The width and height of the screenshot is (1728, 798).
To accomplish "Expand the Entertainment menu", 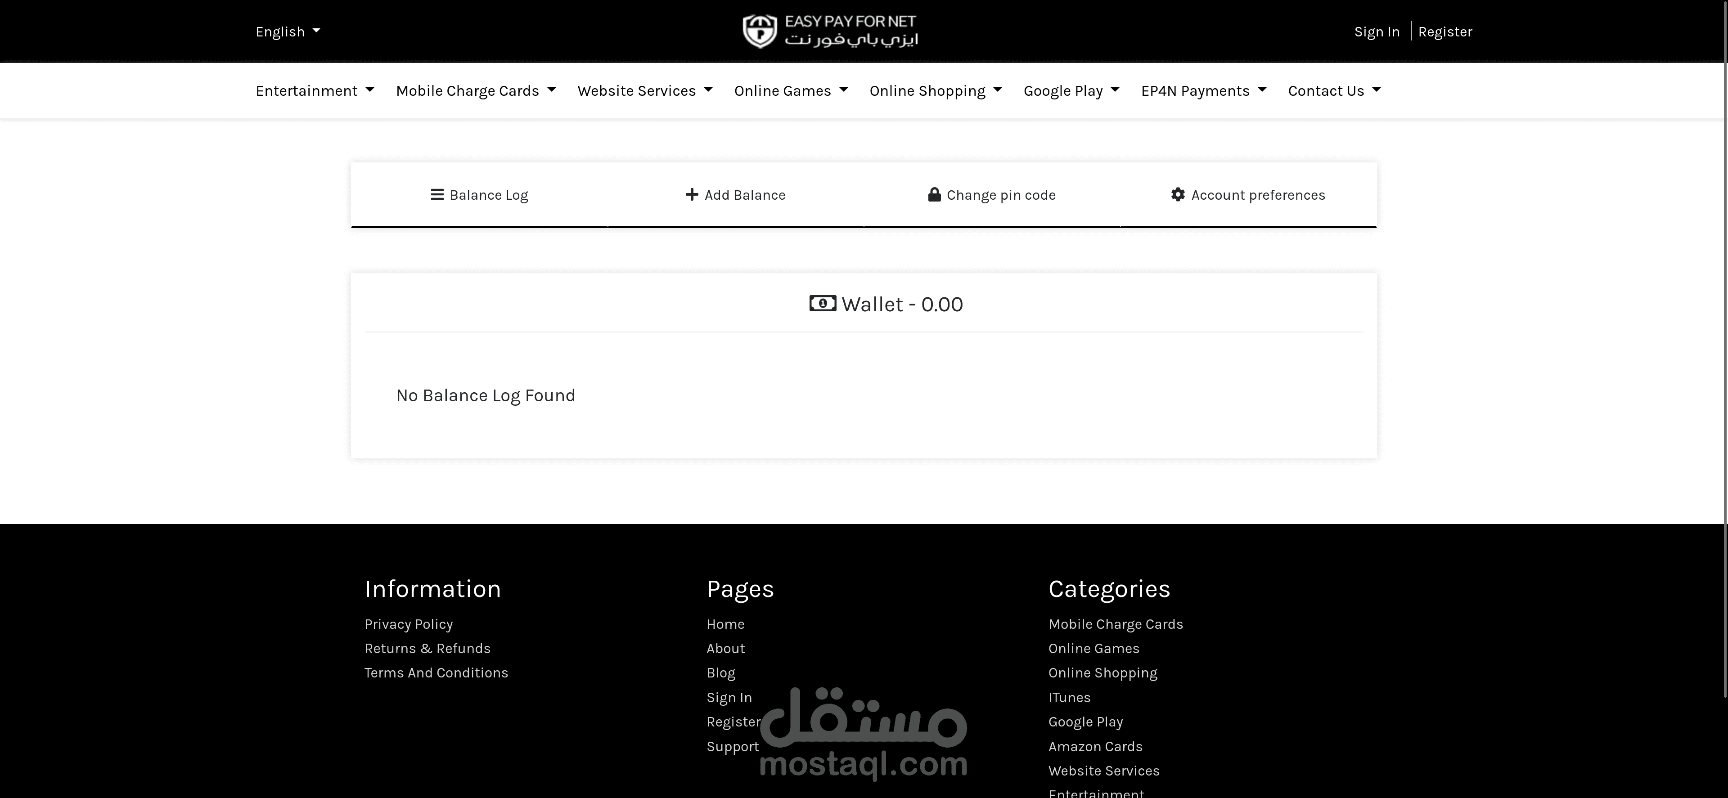I will (315, 90).
